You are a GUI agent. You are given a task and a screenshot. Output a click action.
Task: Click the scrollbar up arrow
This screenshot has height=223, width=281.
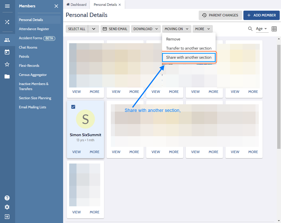click(279, 39)
